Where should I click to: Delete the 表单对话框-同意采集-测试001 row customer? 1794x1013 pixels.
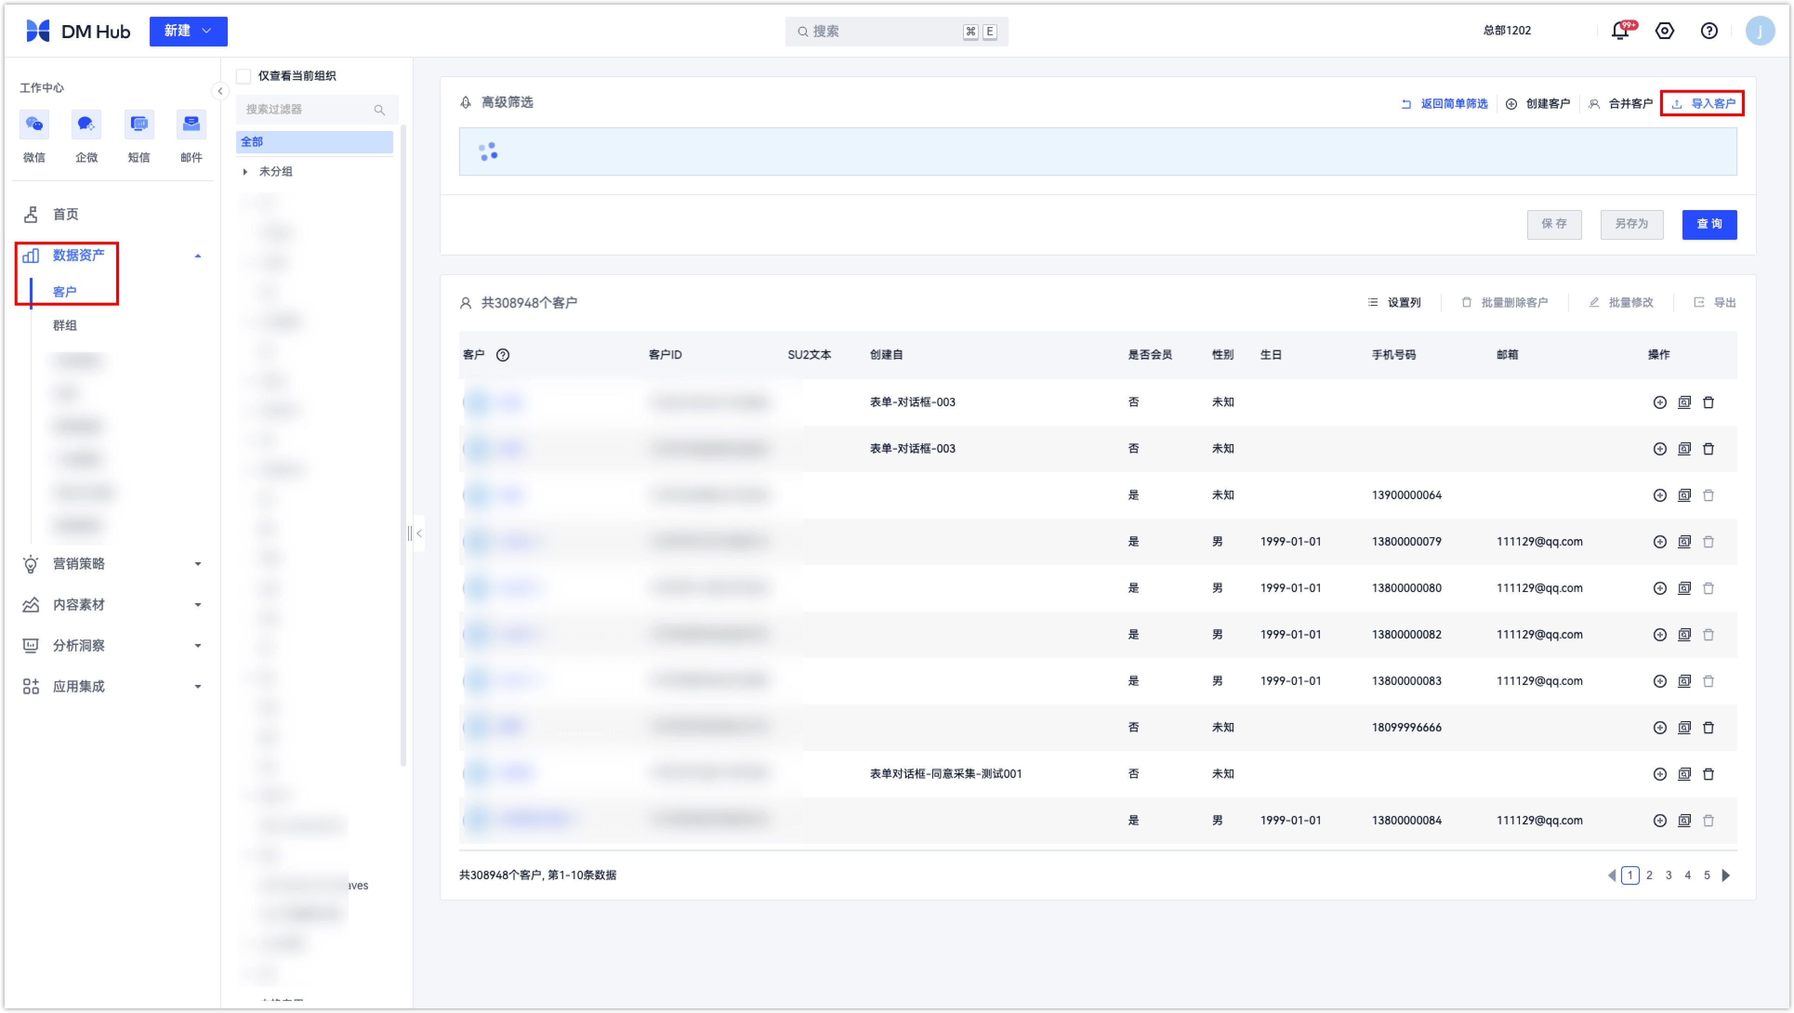tap(1708, 774)
